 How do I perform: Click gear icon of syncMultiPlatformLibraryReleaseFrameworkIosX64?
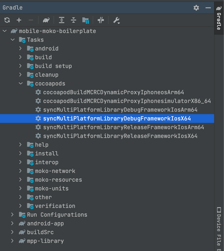[x=38, y=136]
